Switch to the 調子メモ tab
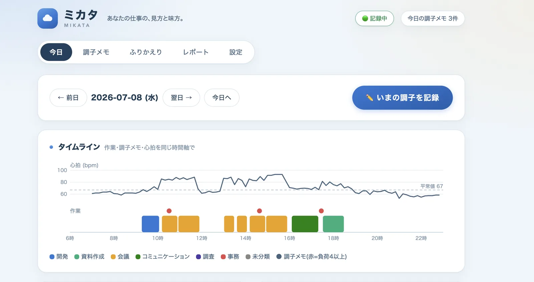The image size is (534, 282). (96, 52)
